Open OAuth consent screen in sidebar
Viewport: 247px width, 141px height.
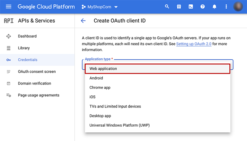[x=37, y=72]
